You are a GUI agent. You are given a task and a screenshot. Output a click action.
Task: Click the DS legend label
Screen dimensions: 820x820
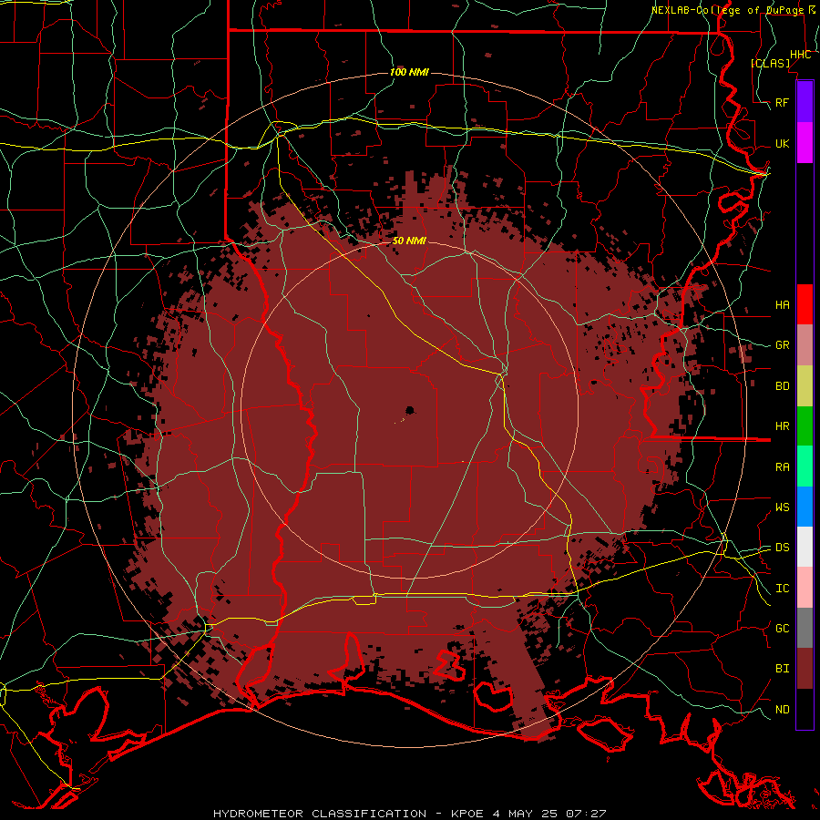point(782,548)
